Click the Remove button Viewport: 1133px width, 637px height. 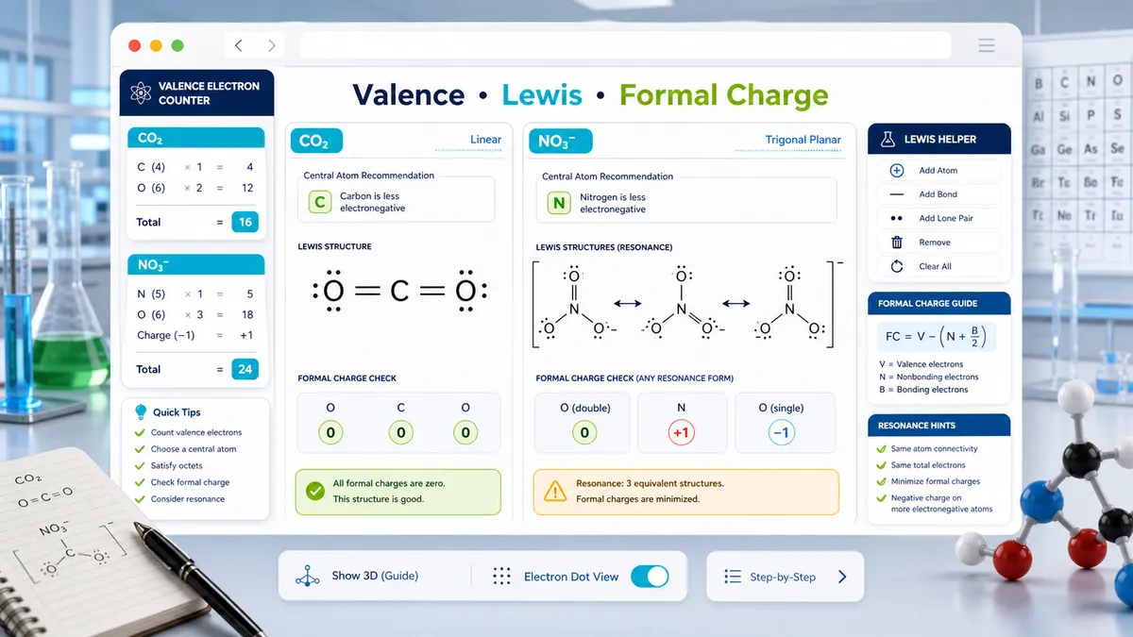(x=939, y=243)
